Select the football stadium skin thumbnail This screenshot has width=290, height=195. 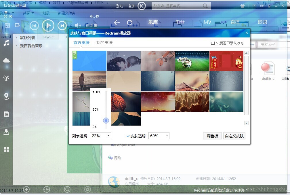coord(192,61)
